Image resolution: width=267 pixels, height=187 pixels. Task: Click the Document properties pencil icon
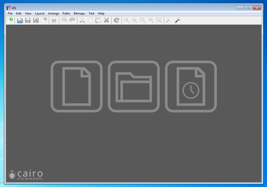point(169,20)
